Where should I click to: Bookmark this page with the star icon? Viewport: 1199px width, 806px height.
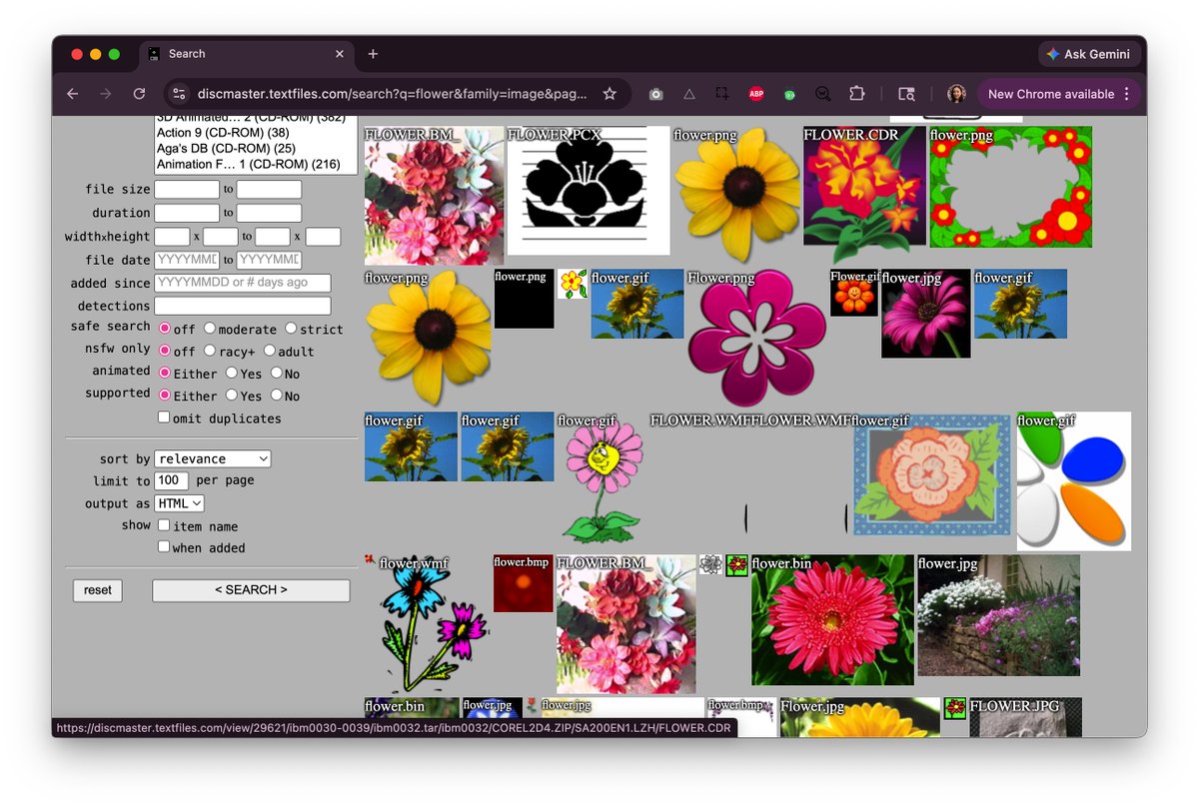[609, 94]
